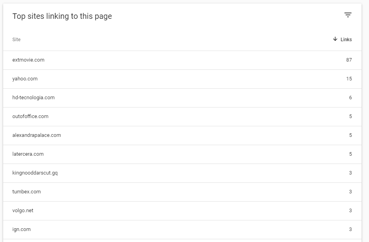369x242 pixels.
Task: Click the 6 links count for hd-tecnologia.com
Action: click(351, 98)
